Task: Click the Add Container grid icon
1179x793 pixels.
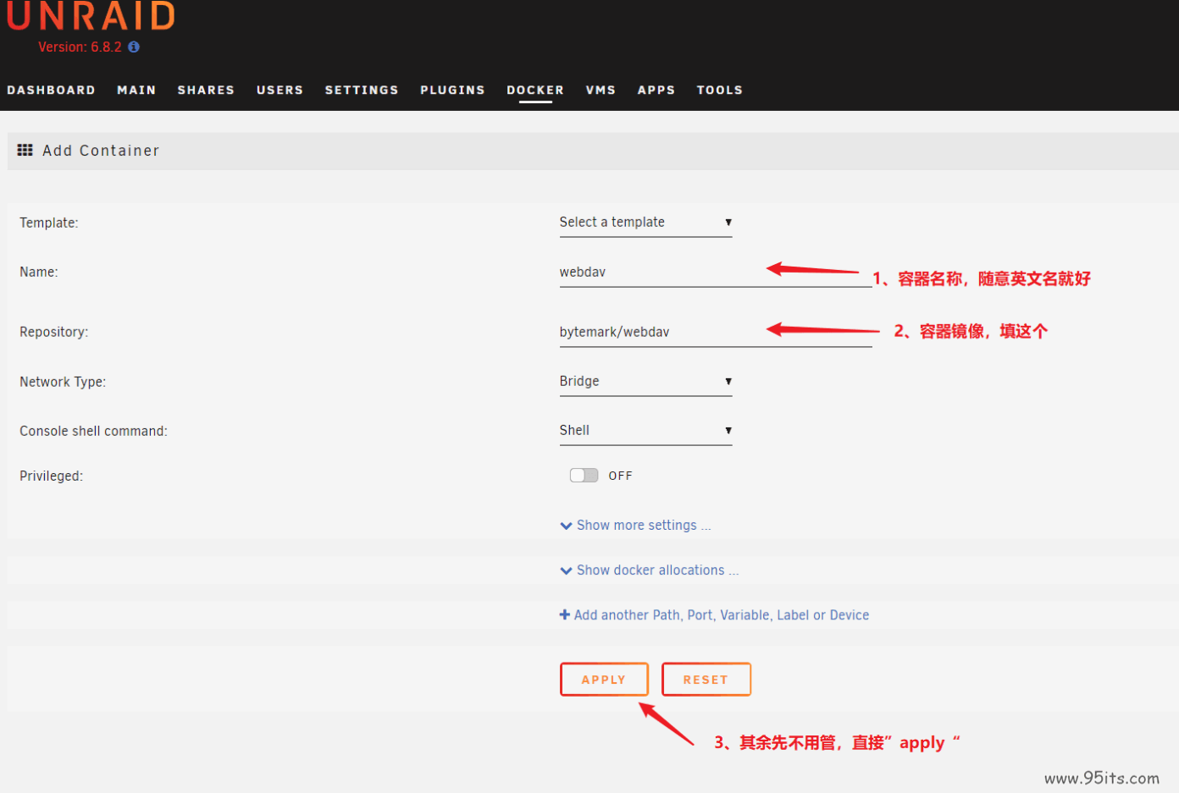Action: pyautogui.click(x=25, y=150)
